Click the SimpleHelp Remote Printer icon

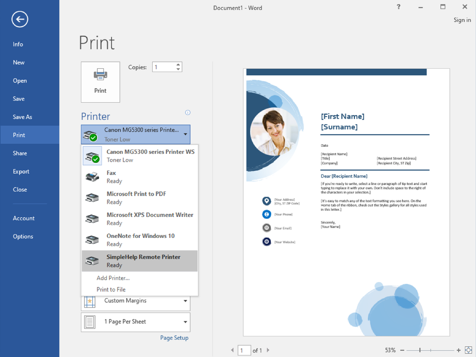[92, 261]
